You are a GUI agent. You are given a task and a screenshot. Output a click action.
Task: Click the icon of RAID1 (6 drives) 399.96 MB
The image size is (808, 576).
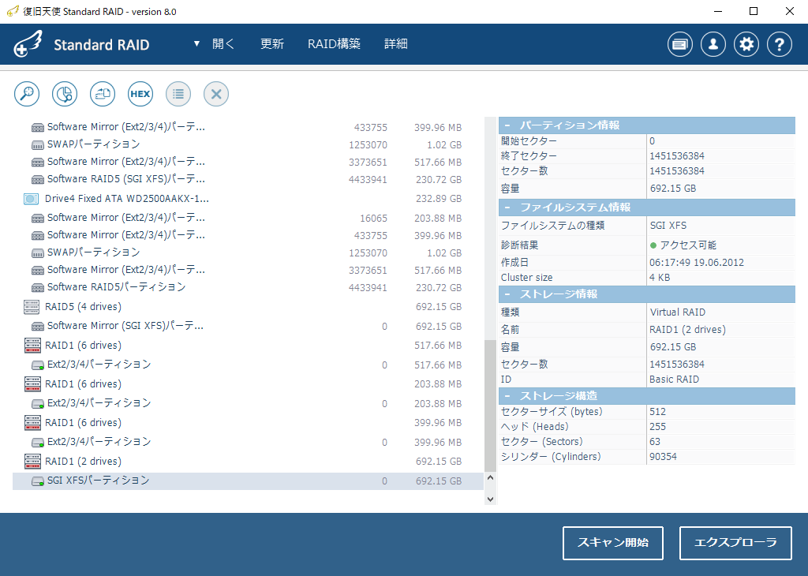click(32, 423)
